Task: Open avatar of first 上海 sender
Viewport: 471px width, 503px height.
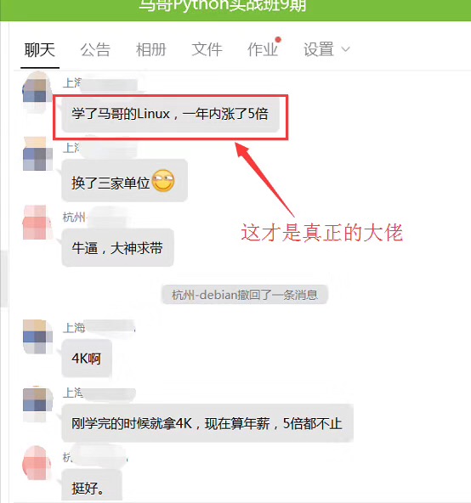Action: tap(38, 91)
